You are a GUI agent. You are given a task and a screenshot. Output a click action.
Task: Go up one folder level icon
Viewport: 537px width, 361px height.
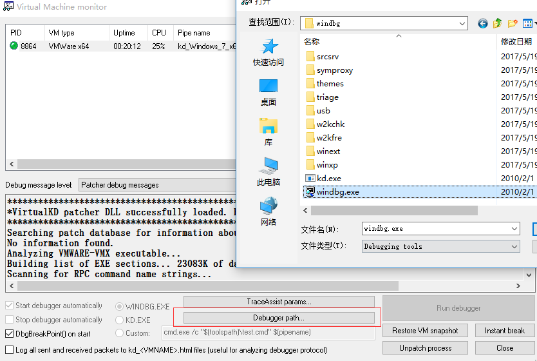point(498,23)
